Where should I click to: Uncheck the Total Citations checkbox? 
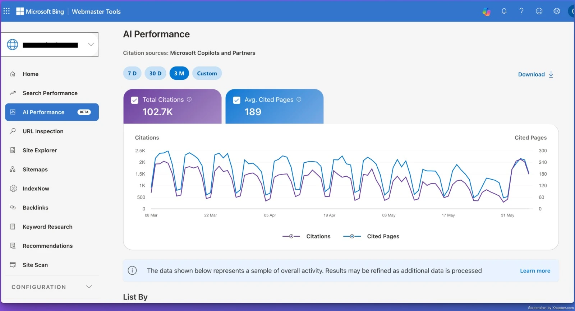tap(135, 100)
